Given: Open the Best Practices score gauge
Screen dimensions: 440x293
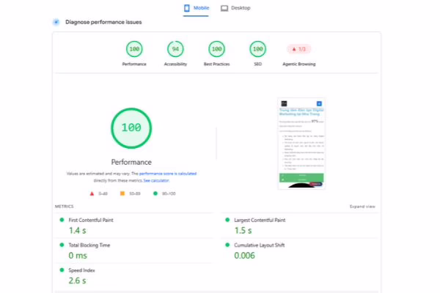Looking at the screenshot, I should [x=216, y=49].
